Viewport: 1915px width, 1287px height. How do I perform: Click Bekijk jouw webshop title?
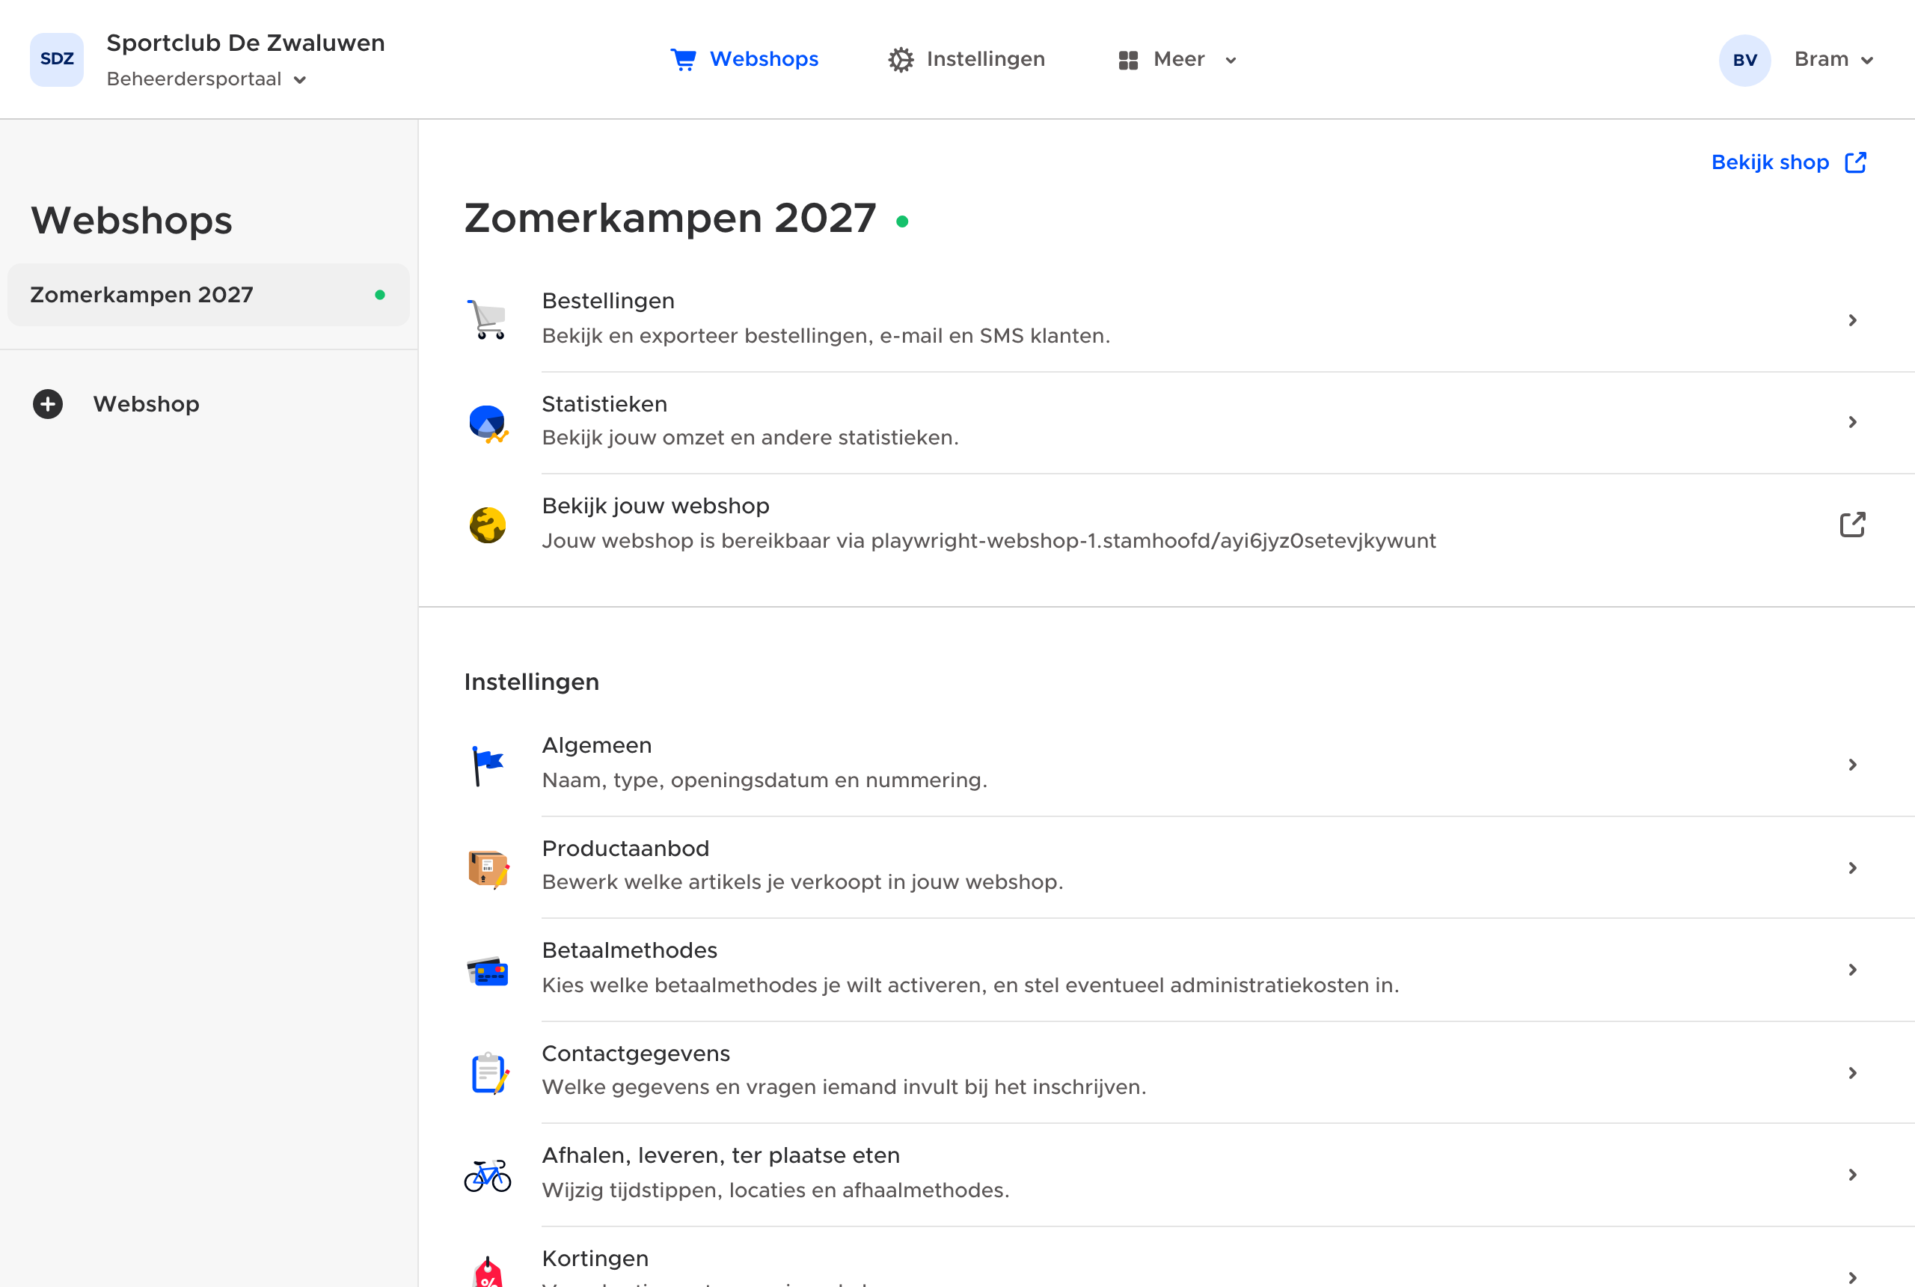click(x=655, y=507)
